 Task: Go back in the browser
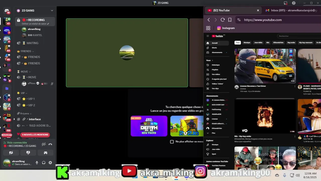(x=208, y=20)
